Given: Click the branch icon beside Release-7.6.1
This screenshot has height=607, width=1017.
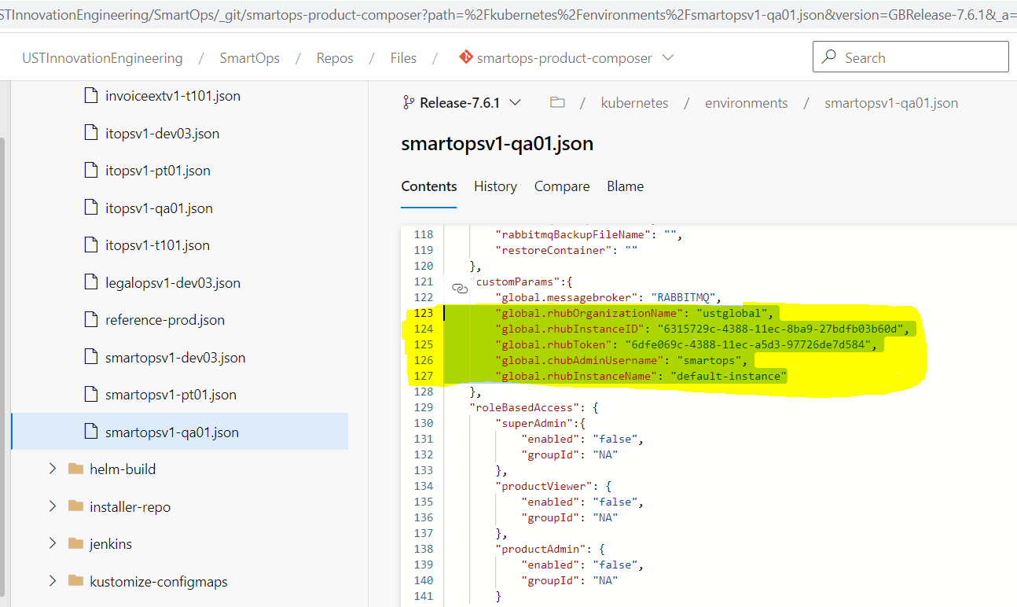Looking at the screenshot, I should 409,103.
